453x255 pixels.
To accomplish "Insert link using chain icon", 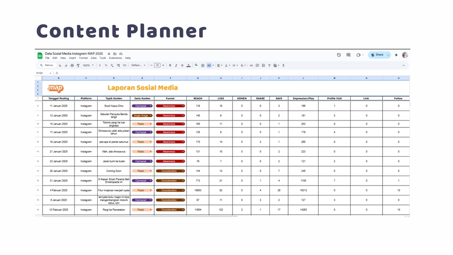I will click(x=252, y=65).
